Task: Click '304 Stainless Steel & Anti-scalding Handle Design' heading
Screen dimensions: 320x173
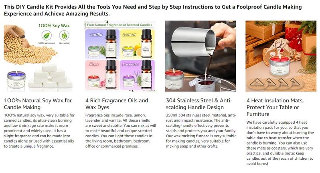Action: pos(199,104)
